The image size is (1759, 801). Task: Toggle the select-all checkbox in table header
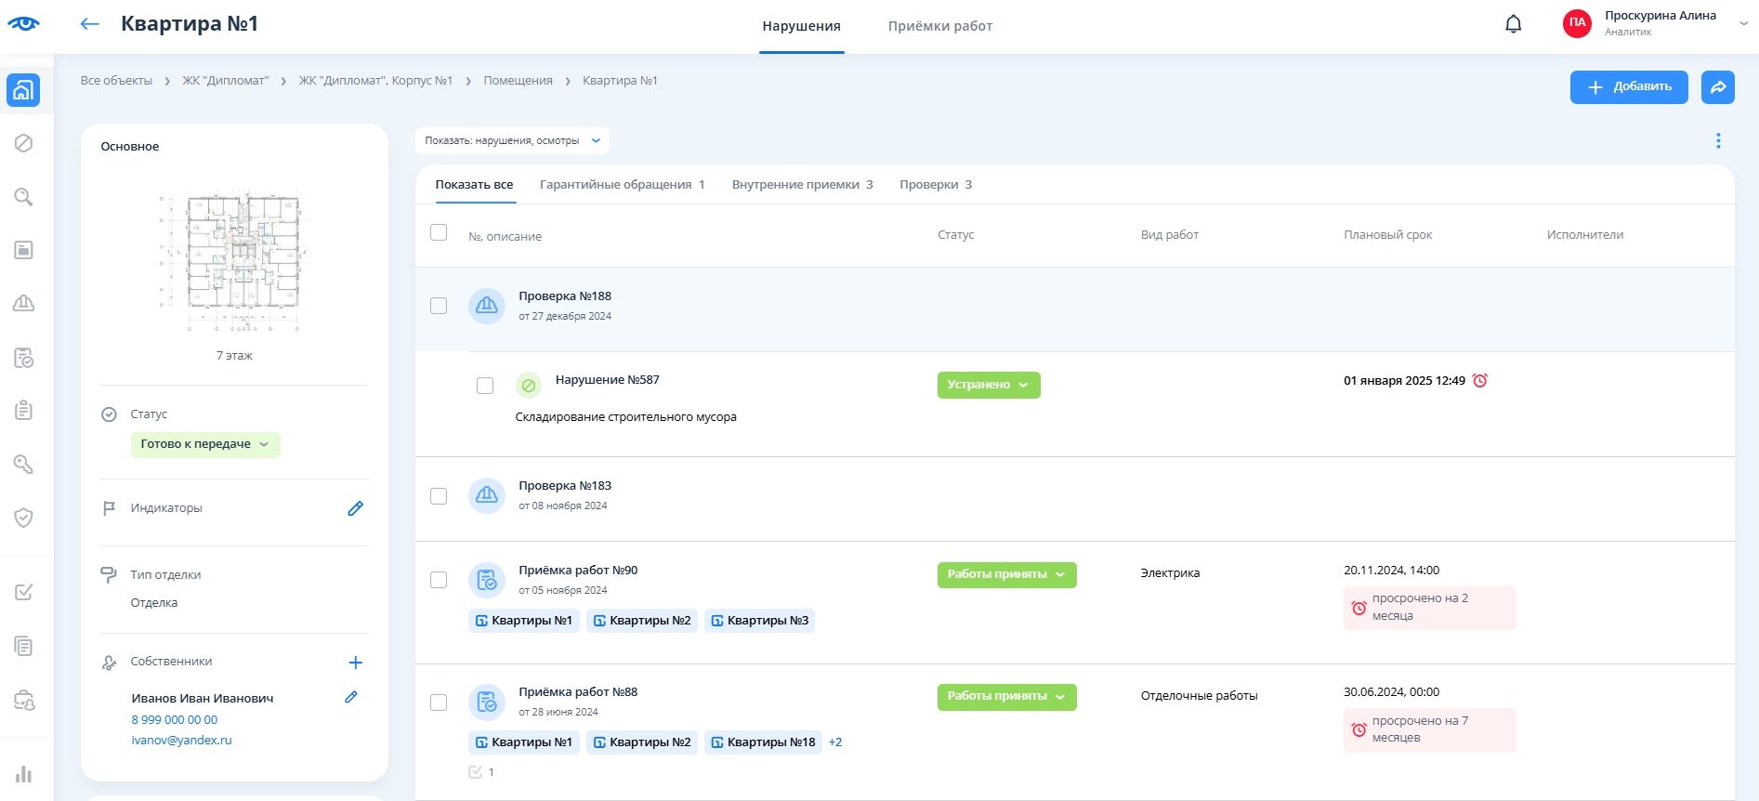pos(439,232)
